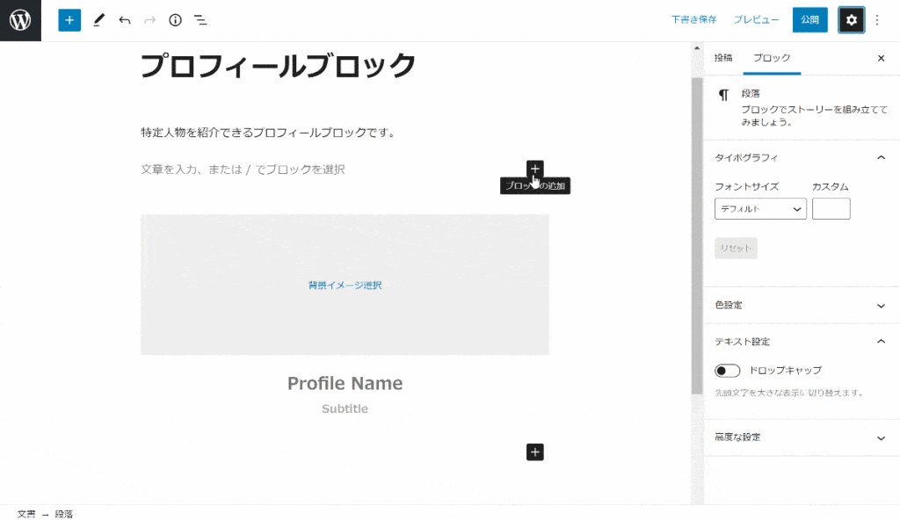Publish the post with 公開 button
This screenshot has height=520, width=900.
(809, 18)
